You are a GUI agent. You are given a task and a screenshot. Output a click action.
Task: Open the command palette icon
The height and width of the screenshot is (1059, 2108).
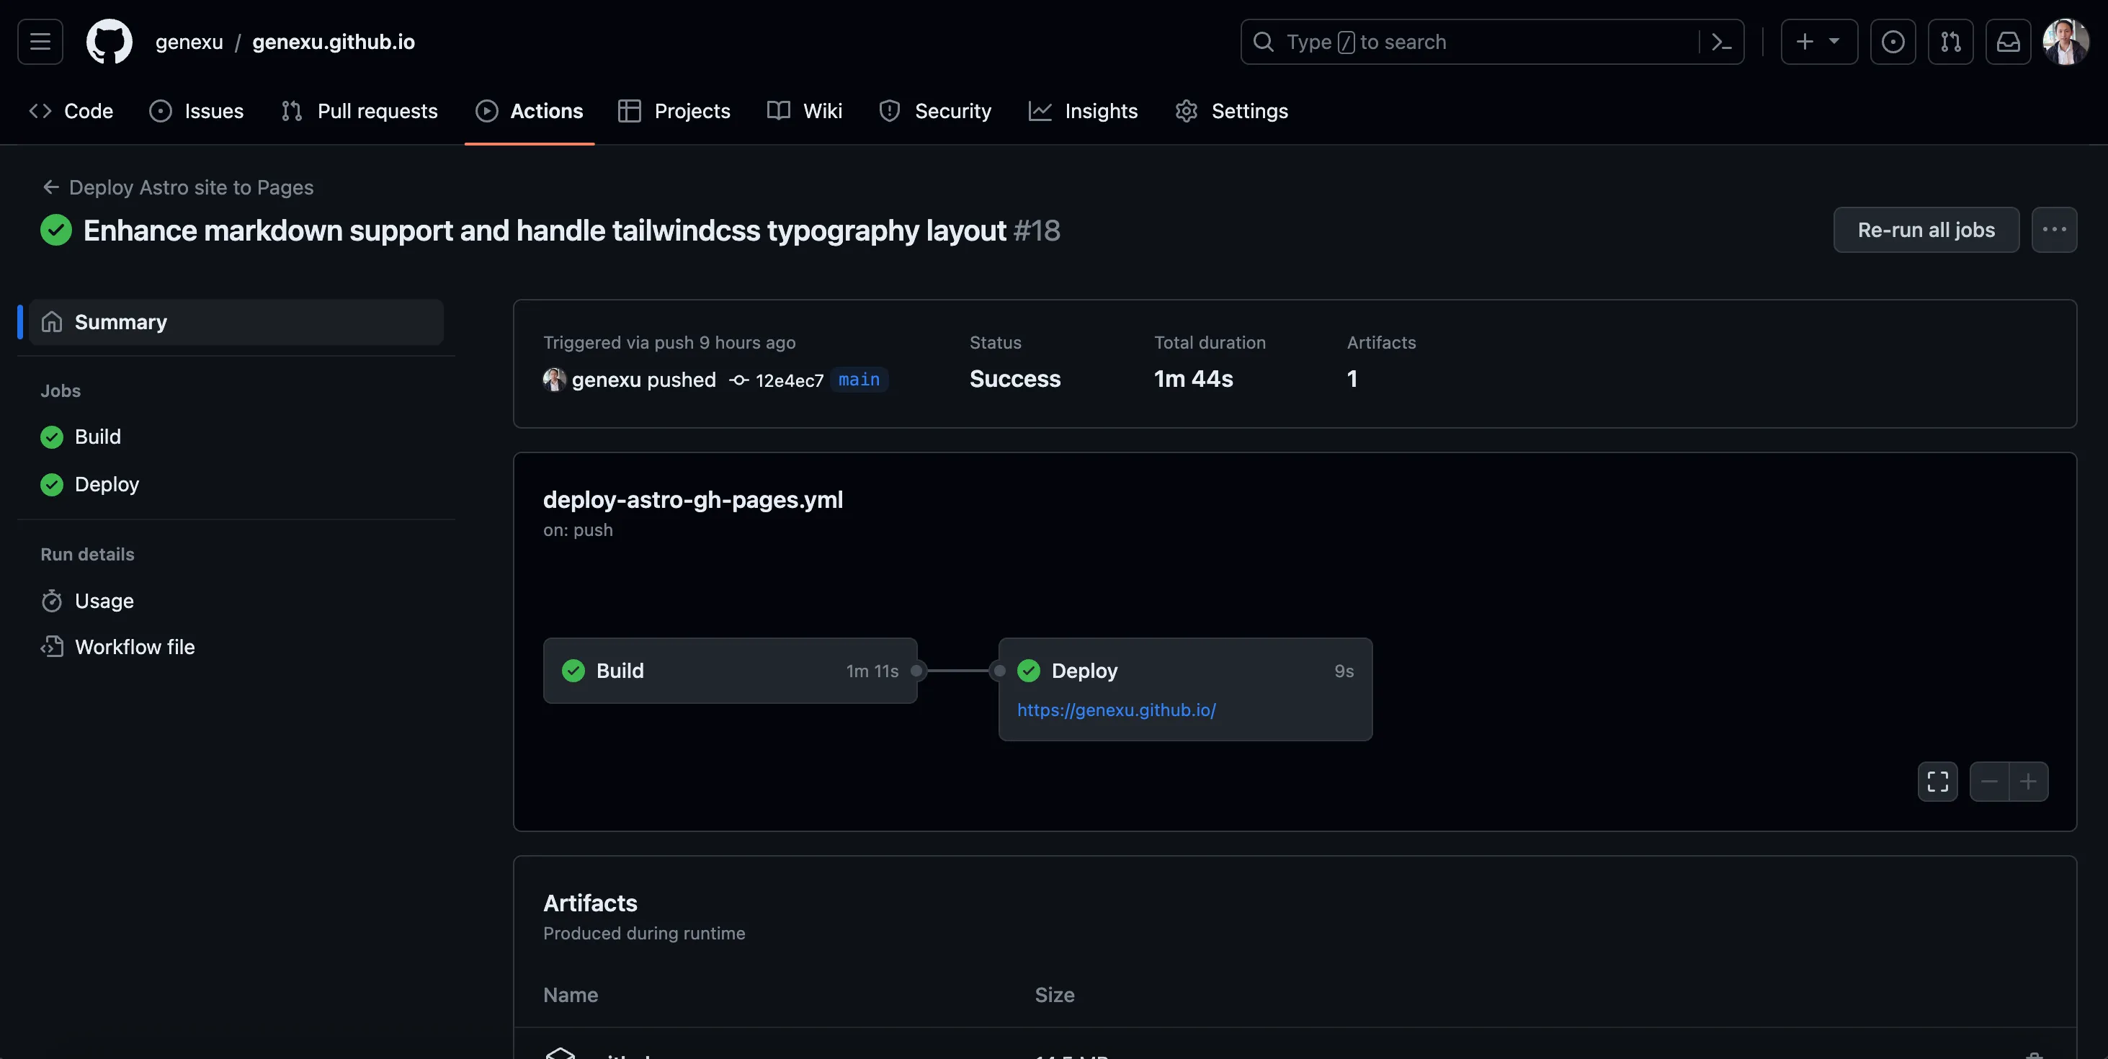[1721, 42]
